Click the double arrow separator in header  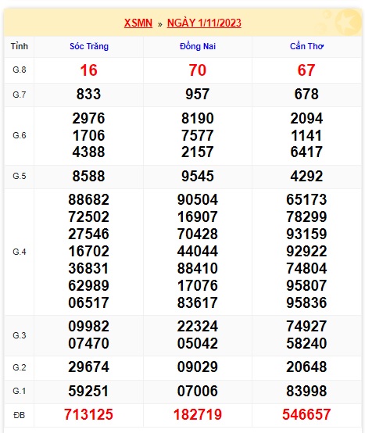tap(160, 24)
